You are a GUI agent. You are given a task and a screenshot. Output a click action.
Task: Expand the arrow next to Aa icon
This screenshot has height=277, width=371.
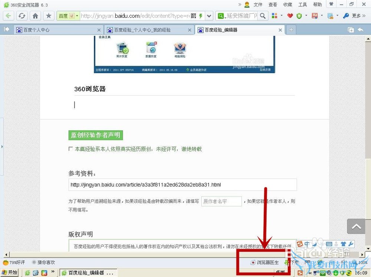click(x=322, y=16)
